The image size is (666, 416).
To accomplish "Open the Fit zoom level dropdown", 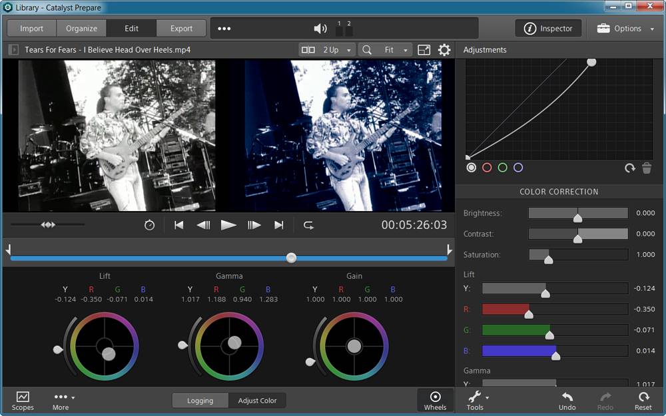I will coord(396,50).
